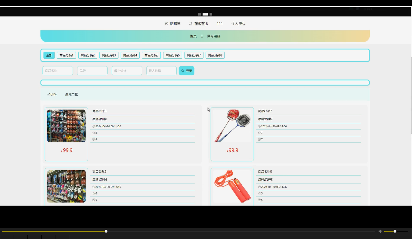The width and height of the screenshot is (412, 239).
Task: Click the 商品名称 search input field
Action: (x=57, y=70)
